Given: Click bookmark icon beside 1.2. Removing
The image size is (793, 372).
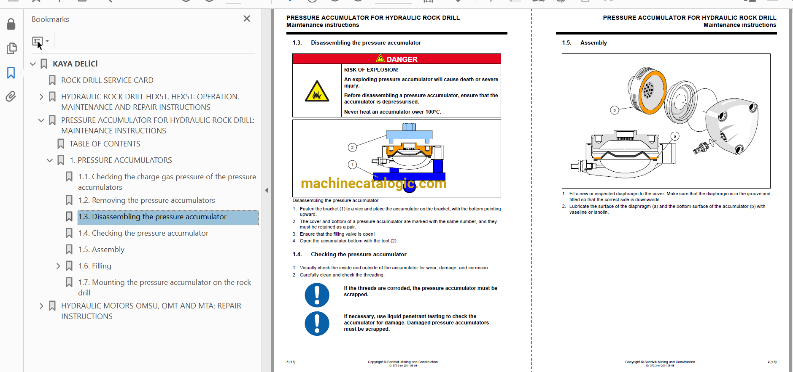Looking at the screenshot, I should coord(69,200).
